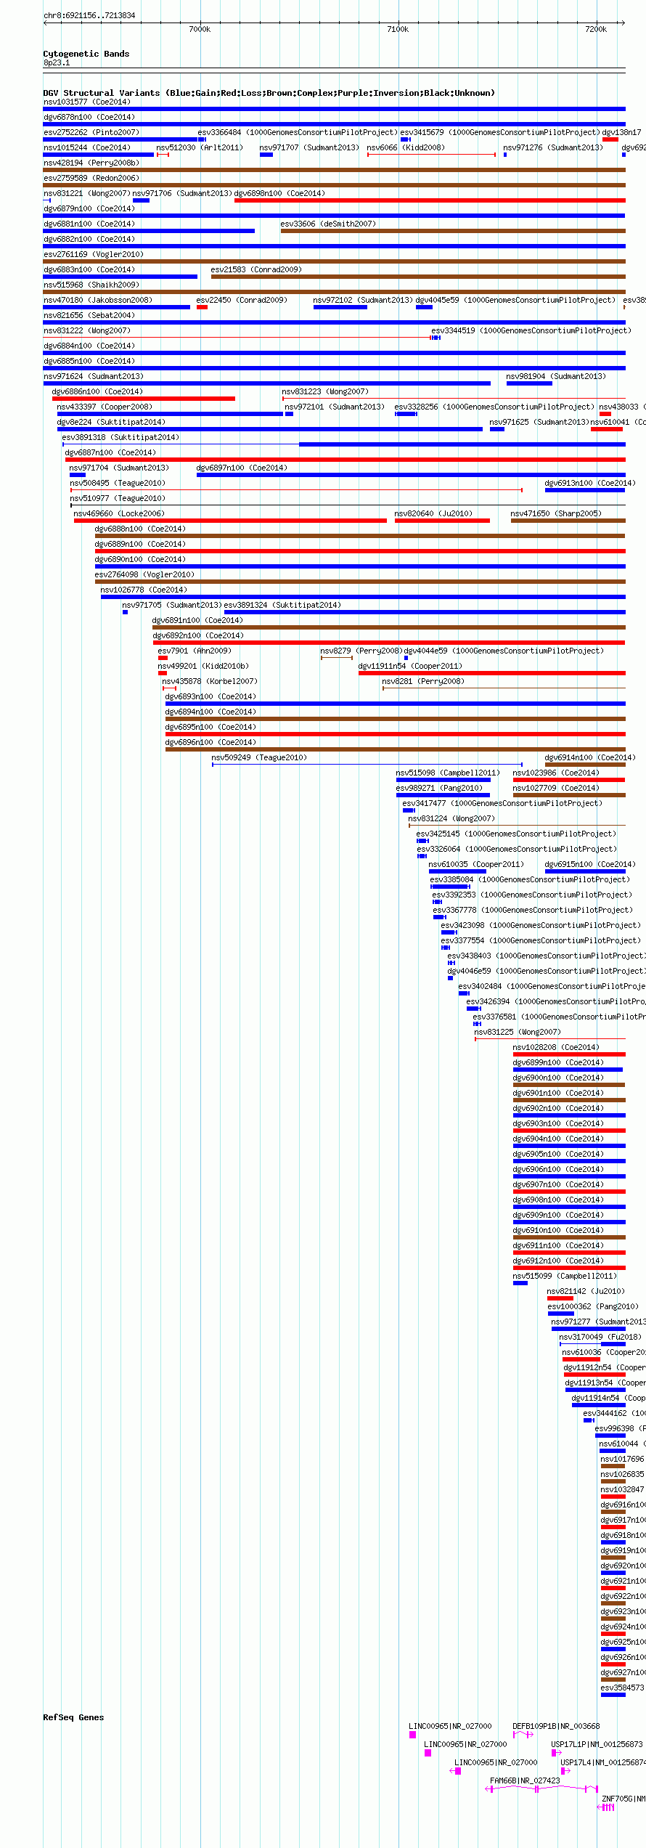Select esv2764098 (Vogler2010) variant label

pos(144,574)
